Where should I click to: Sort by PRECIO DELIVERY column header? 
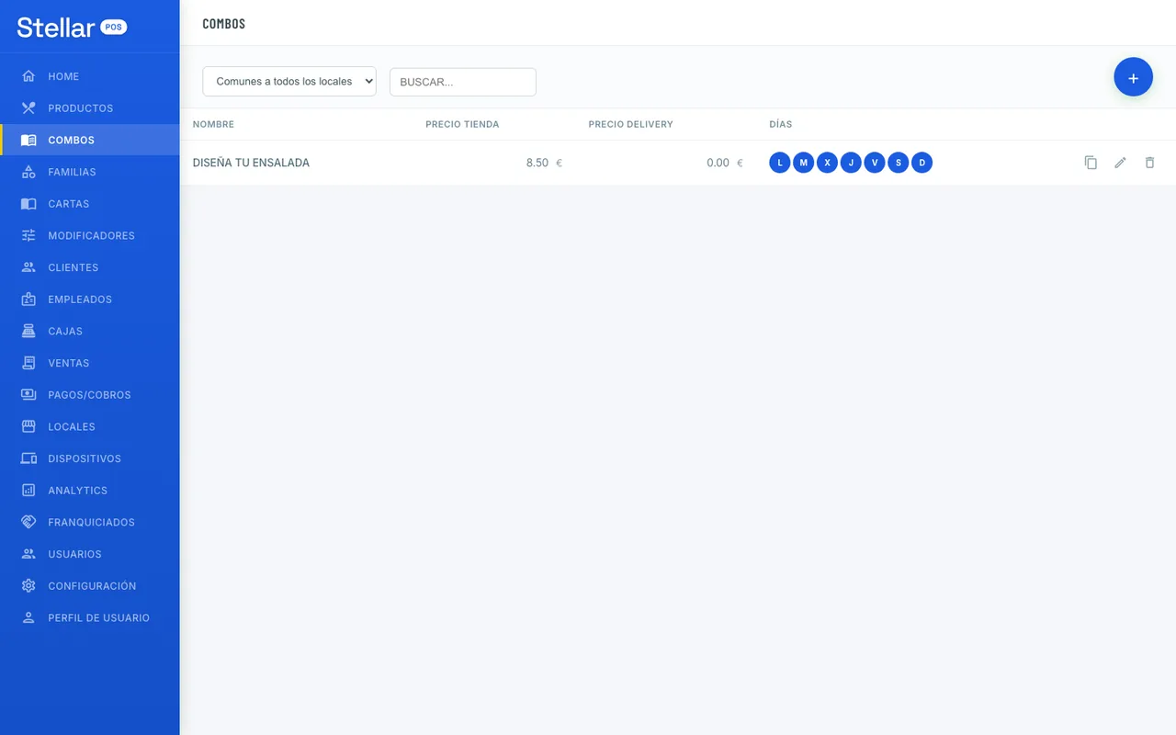point(630,124)
